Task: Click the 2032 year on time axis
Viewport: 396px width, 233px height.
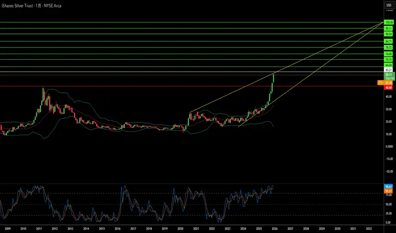Action: (x=369, y=229)
